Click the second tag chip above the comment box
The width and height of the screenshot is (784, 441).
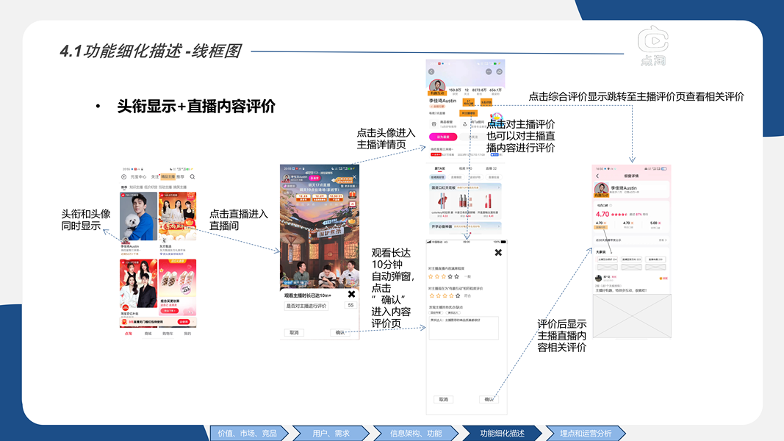tap(453, 312)
